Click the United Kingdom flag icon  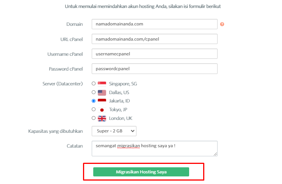pyautogui.click(x=102, y=118)
